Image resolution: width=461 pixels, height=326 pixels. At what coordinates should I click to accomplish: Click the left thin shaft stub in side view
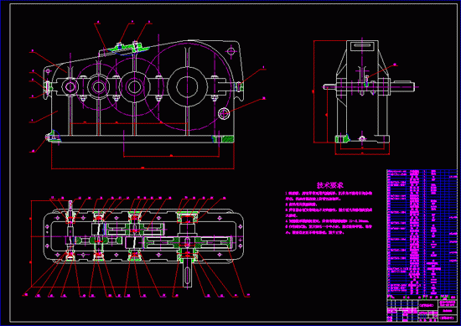[329, 86]
